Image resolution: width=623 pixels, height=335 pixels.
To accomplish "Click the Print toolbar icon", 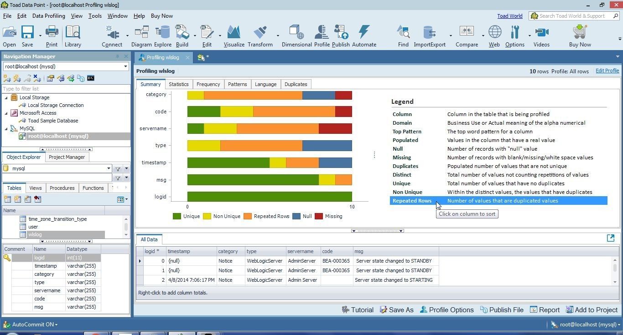I will tap(52, 32).
